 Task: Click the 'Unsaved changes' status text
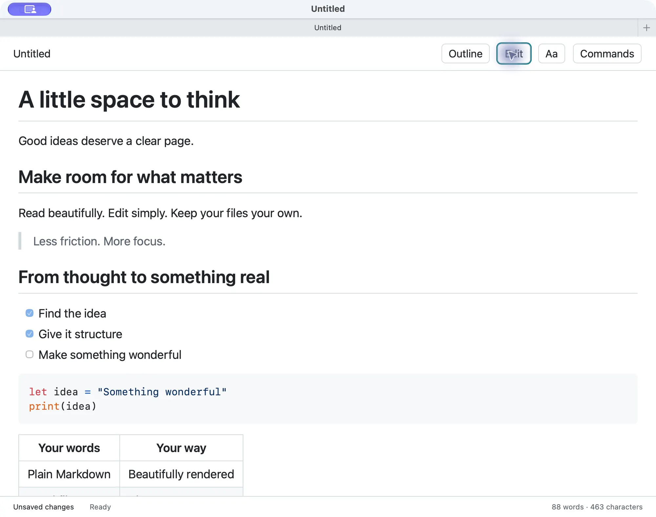pos(44,507)
